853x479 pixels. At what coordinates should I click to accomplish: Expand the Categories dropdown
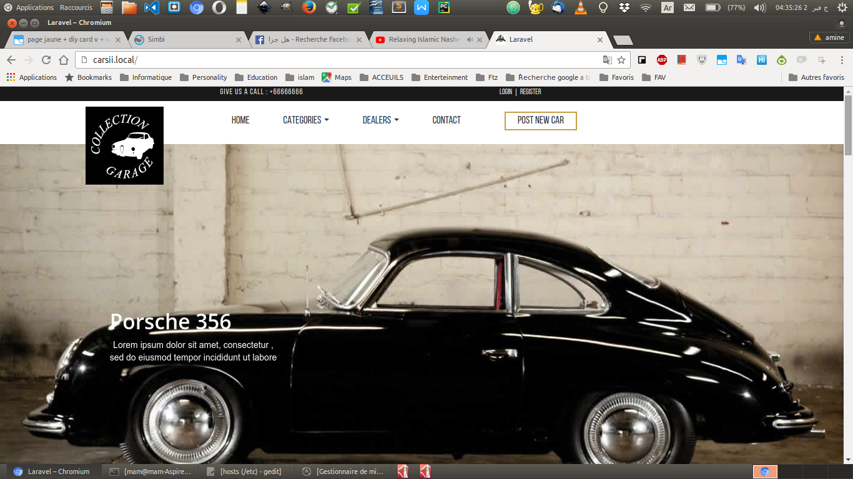305,120
